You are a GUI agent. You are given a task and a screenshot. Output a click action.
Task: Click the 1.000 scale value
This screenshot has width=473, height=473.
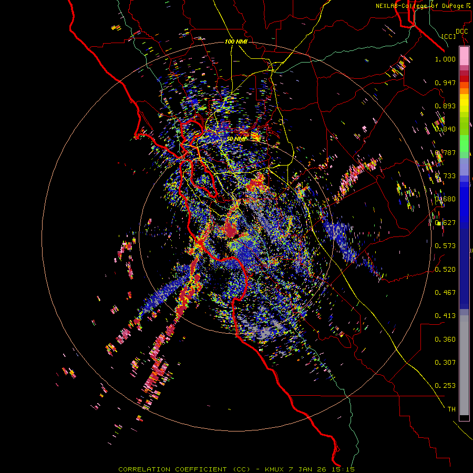[x=445, y=59]
